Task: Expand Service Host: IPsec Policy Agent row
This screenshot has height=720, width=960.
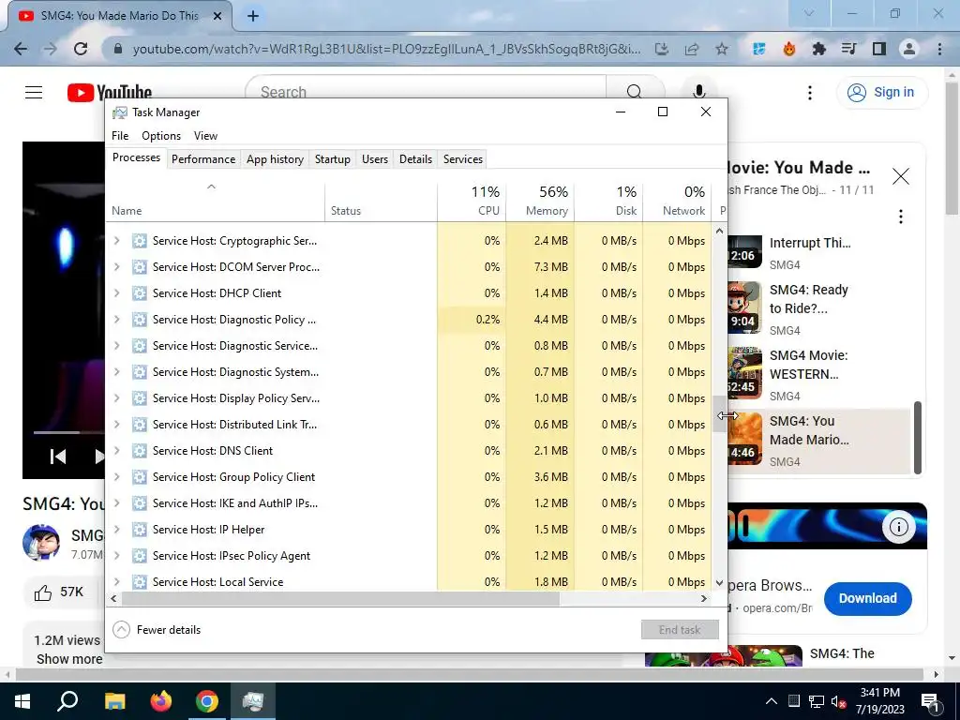Action: coord(117,556)
